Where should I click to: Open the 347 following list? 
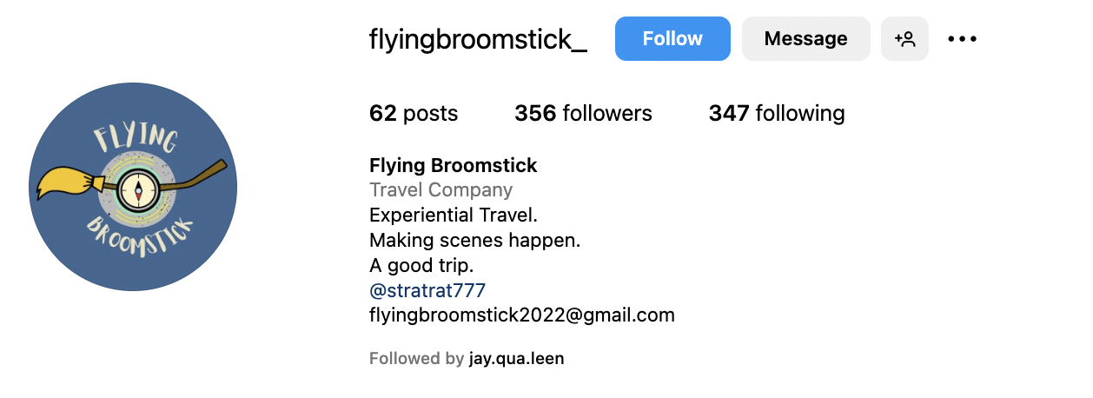tap(777, 113)
